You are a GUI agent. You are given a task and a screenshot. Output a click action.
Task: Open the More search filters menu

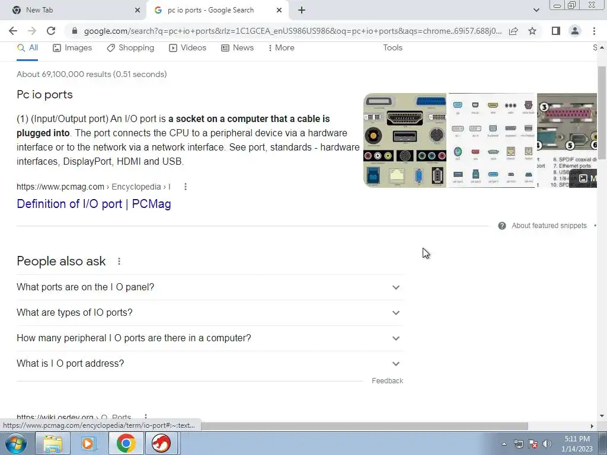point(282,48)
